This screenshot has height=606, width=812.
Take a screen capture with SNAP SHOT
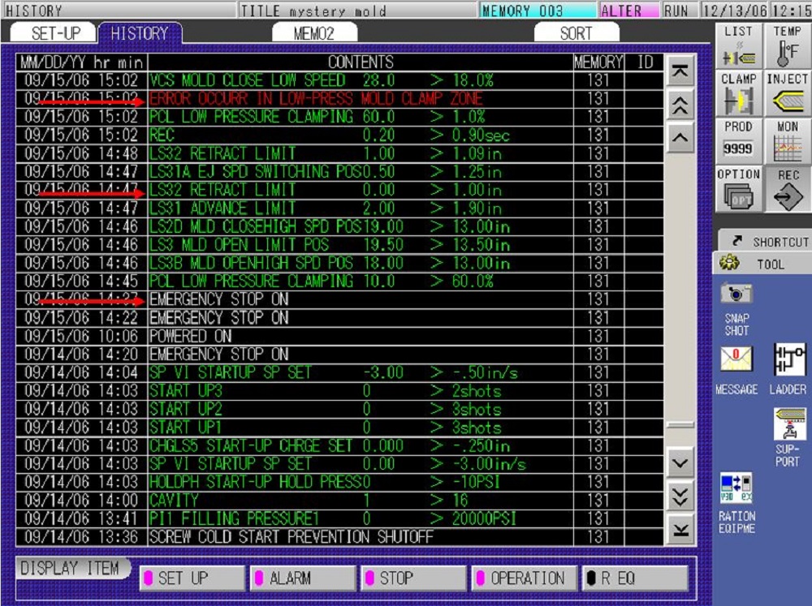tap(736, 308)
